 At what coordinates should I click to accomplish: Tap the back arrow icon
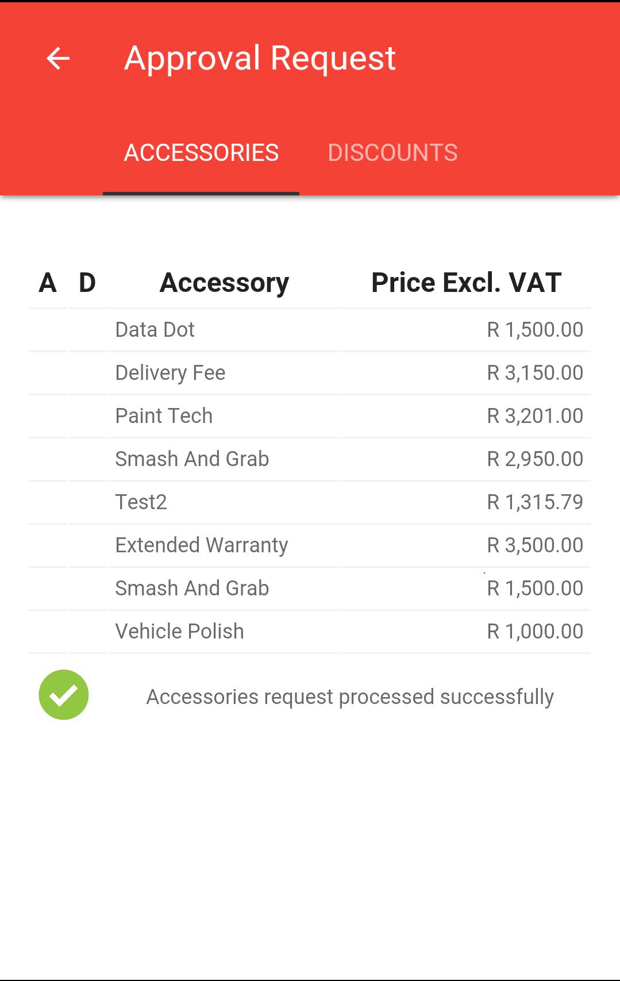[58, 59]
